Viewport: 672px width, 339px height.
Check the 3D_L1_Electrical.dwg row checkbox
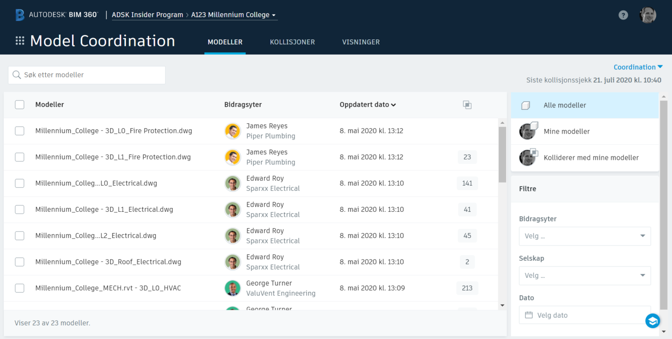pos(20,210)
